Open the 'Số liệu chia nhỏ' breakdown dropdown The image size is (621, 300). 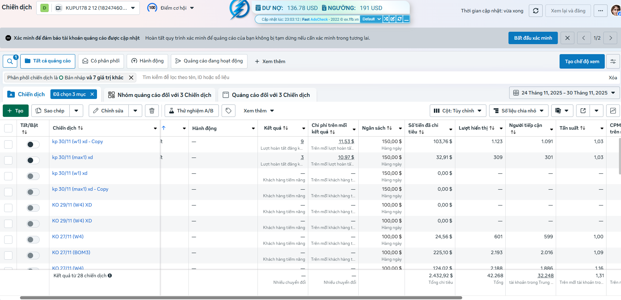[518, 111]
